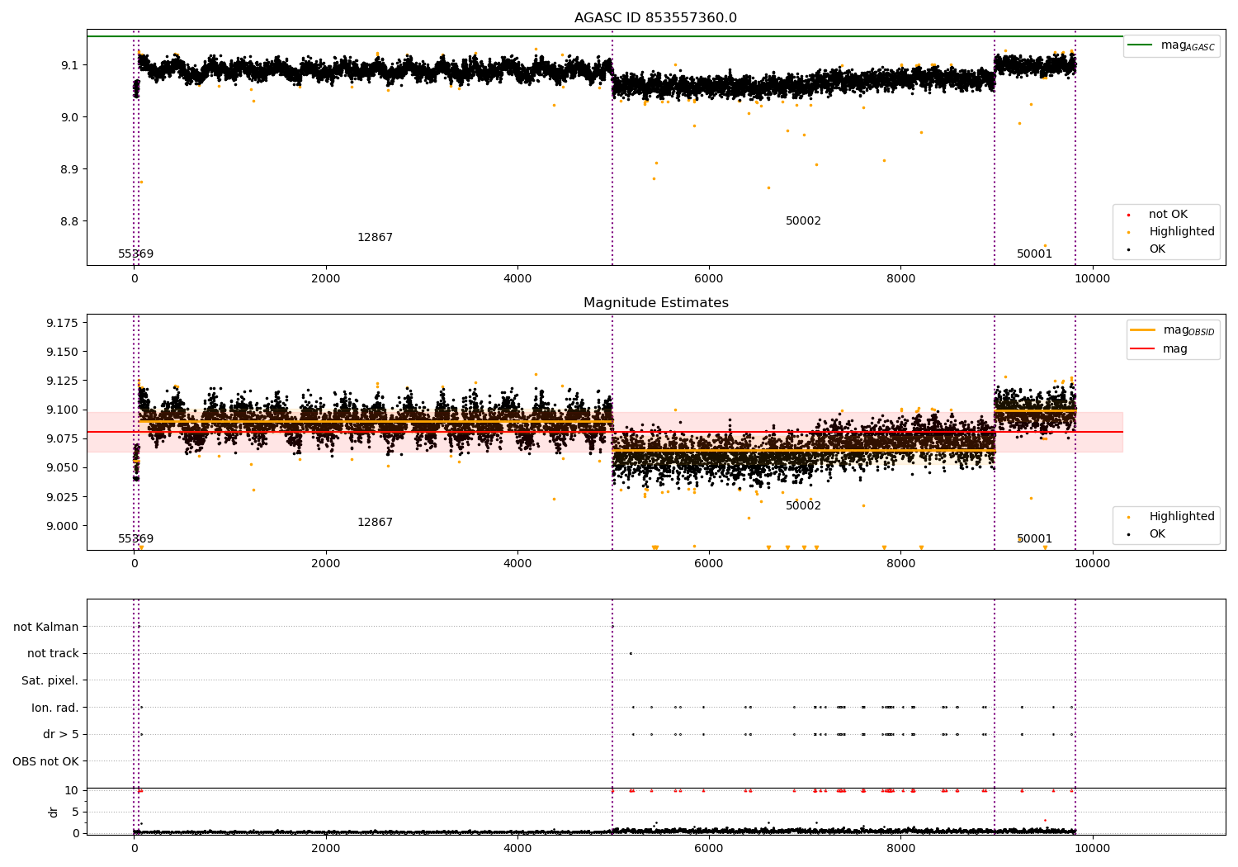The image size is (1238, 867).
Task: Click obsid label '12867' in Magnitude Estimates plot
Action: point(375,523)
